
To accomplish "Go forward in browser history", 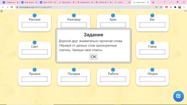I will pos(7,7).
